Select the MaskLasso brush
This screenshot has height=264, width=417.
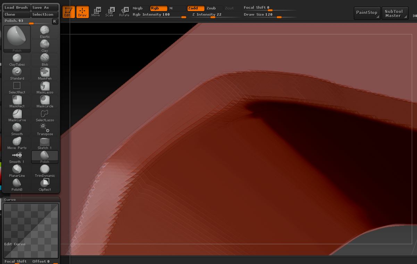(x=45, y=88)
